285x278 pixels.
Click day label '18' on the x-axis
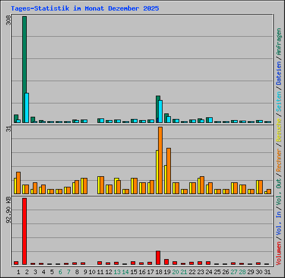pos(159,272)
